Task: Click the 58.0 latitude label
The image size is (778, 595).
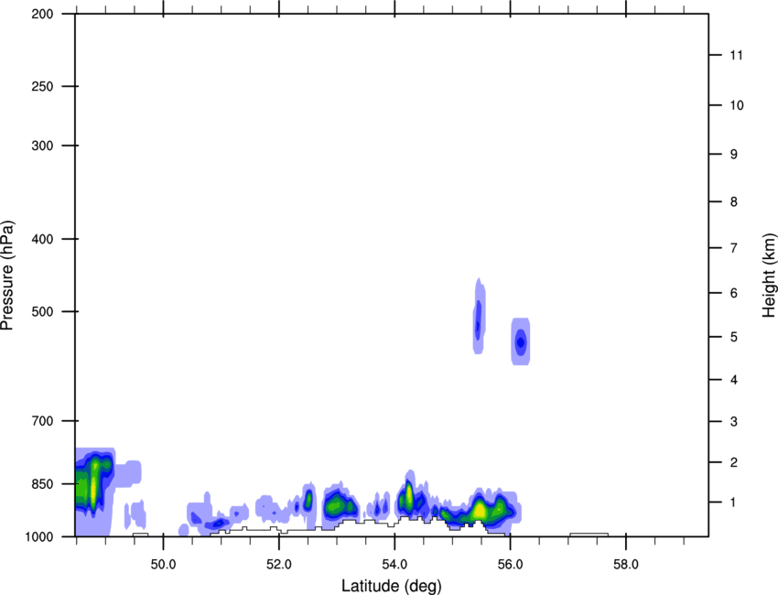Action: (x=626, y=565)
